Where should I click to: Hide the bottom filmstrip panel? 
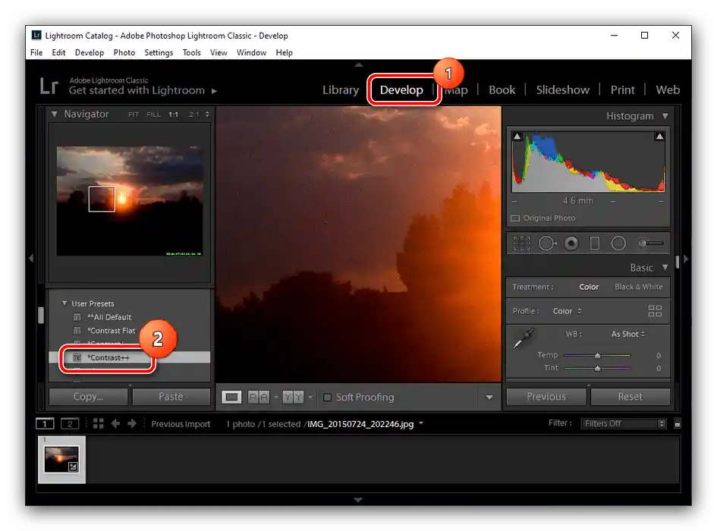click(x=358, y=500)
